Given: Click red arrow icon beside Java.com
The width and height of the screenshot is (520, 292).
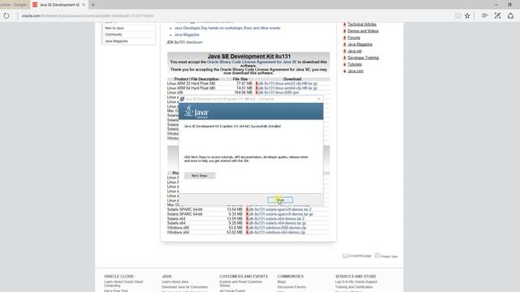Looking at the screenshot, I should (344, 71).
